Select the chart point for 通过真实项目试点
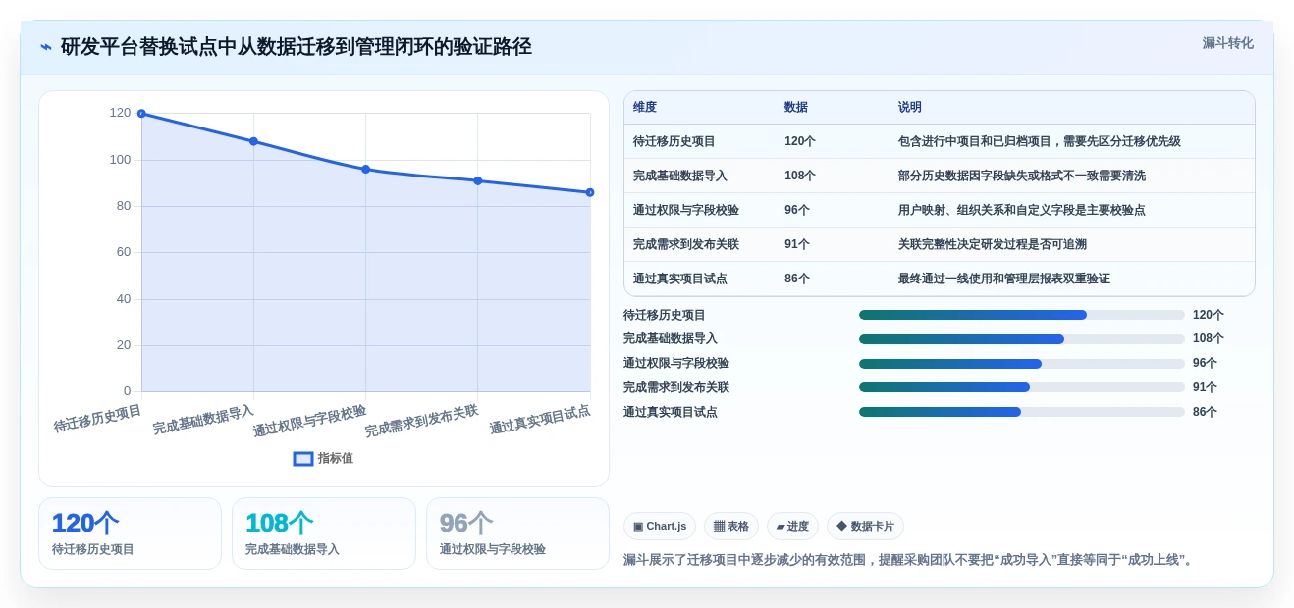 590,192
